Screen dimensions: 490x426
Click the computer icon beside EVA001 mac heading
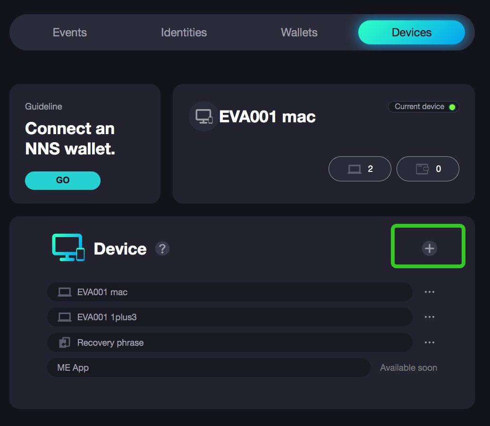[x=204, y=116]
